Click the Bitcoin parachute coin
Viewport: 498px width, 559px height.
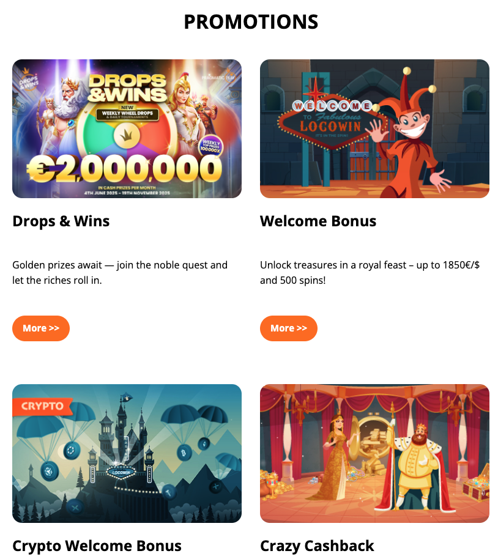pyautogui.click(x=184, y=453)
